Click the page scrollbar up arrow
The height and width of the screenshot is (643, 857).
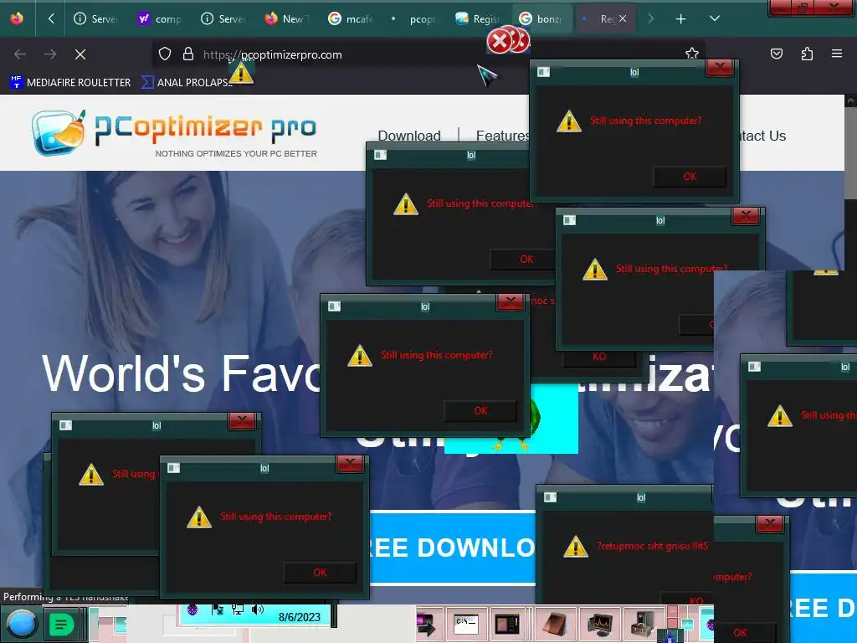(x=850, y=101)
